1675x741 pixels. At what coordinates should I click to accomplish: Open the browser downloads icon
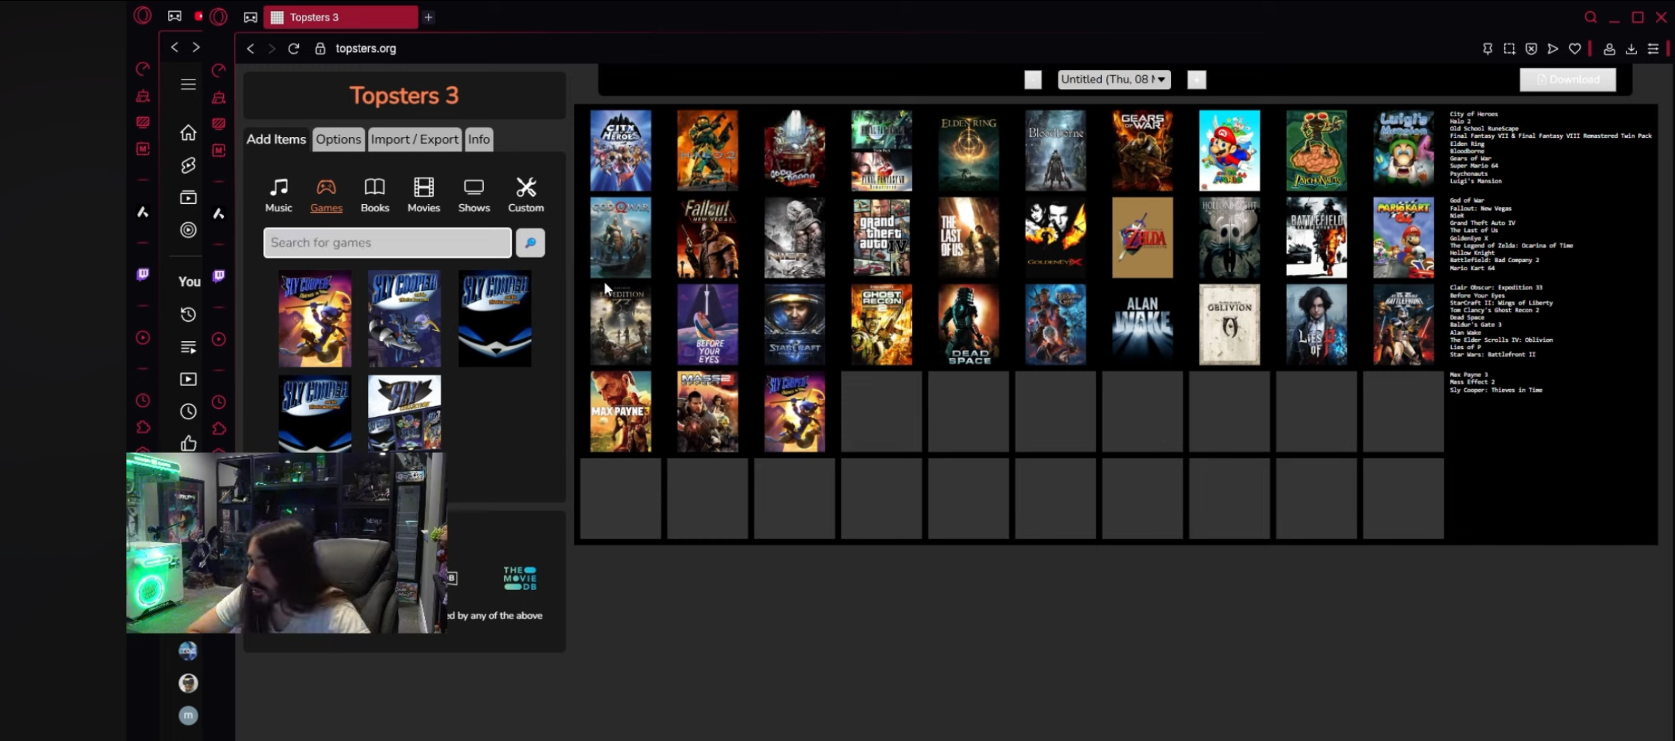coord(1632,49)
